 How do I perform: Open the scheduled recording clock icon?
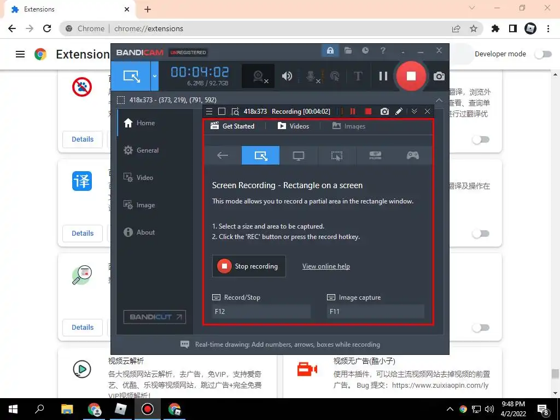[x=365, y=50]
